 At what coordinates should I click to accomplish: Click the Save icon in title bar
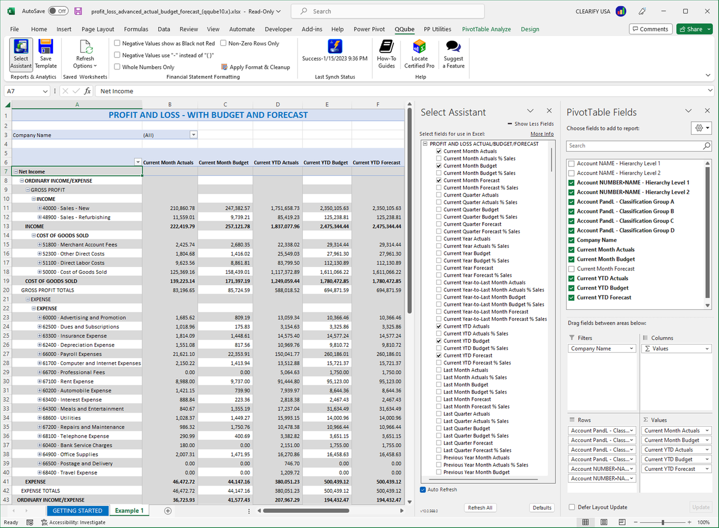(78, 11)
